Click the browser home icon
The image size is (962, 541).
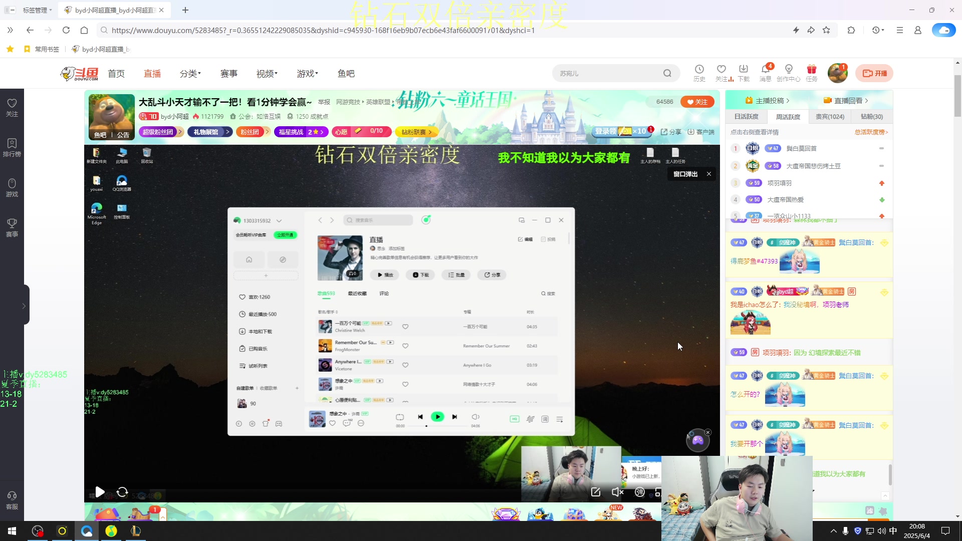coord(84,30)
